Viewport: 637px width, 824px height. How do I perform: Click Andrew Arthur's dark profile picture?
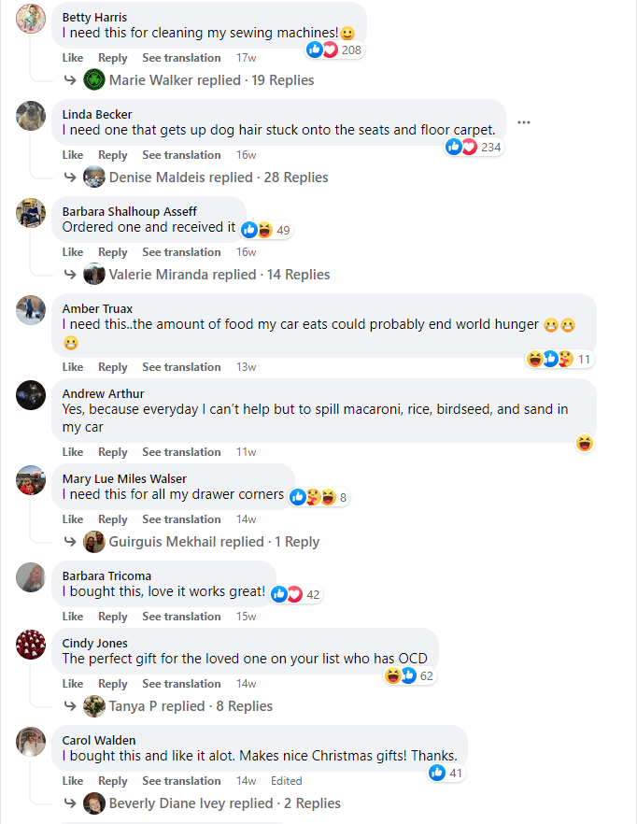(31, 394)
